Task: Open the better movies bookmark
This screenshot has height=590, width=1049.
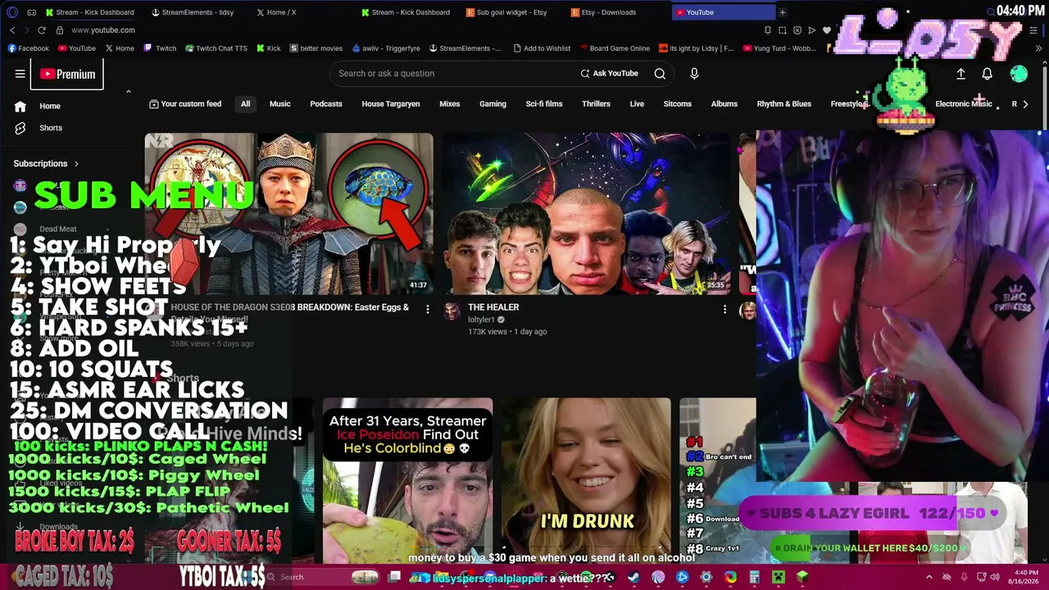Action: tap(316, 48)
